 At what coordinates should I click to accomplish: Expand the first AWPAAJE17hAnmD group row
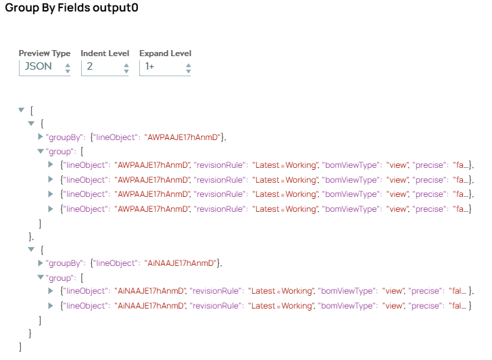tap(51, 164)
